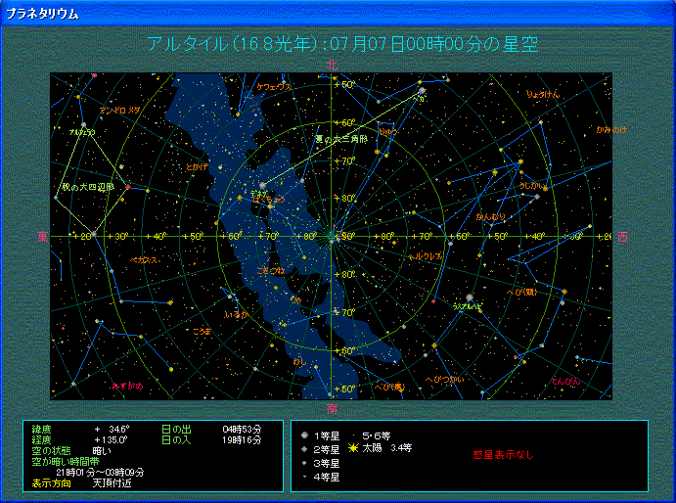Screen dimensions: 676x503
Task: Click the 南 south direction marker
Action: (x=333, y=408)
